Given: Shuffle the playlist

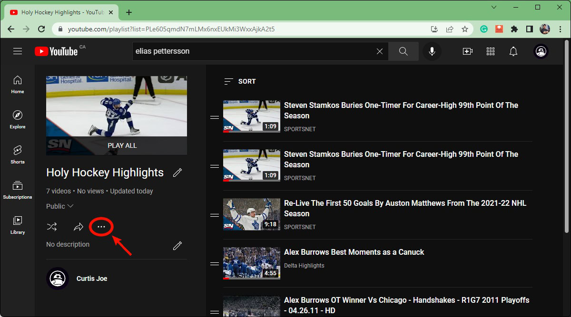Looking at the screenshot, I should (x=52, y=227).
